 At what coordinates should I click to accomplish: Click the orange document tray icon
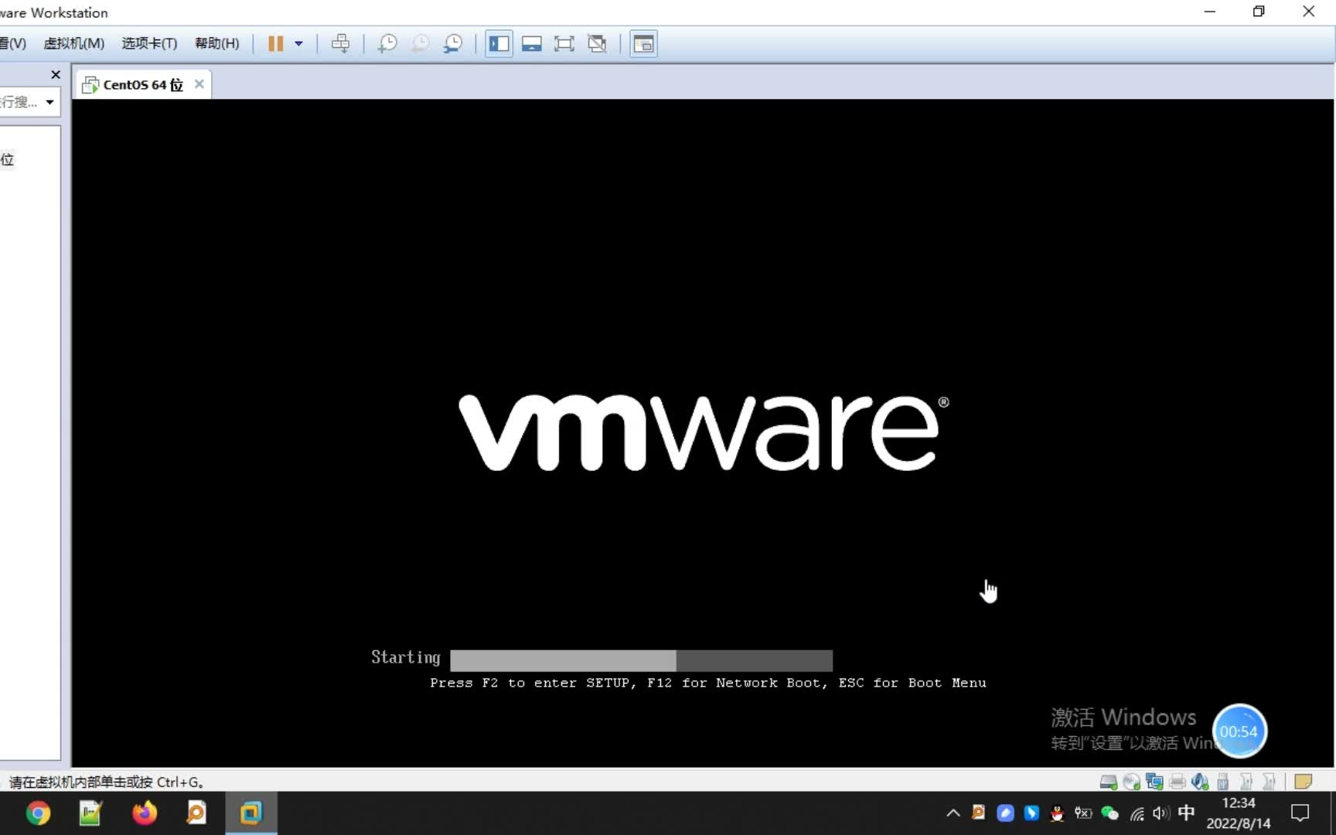click(x=979, y=812)
